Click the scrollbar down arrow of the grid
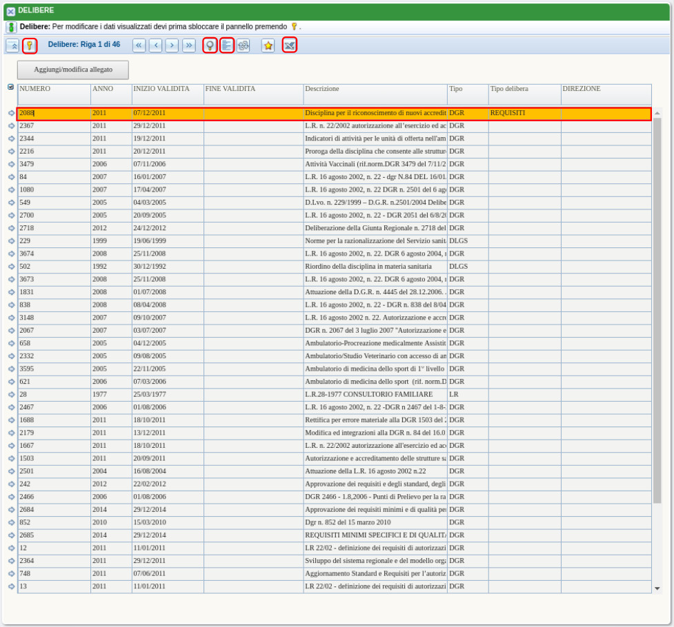Image resolution: width=674 pixels, height=627 pixels. coord(657,588)
